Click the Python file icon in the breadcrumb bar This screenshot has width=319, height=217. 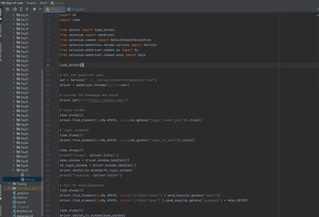[x=52, y=3]
